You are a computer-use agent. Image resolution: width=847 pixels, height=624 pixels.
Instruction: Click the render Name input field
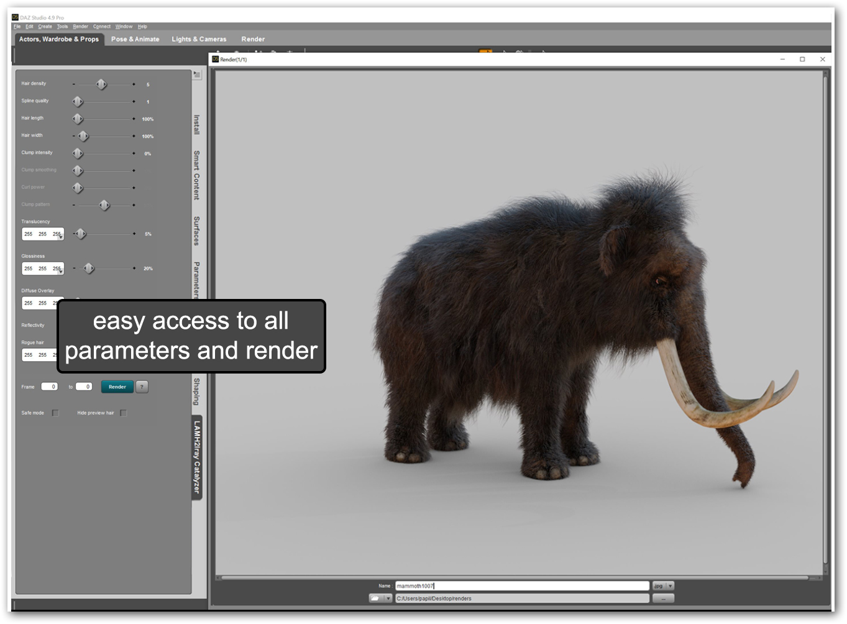522,585
